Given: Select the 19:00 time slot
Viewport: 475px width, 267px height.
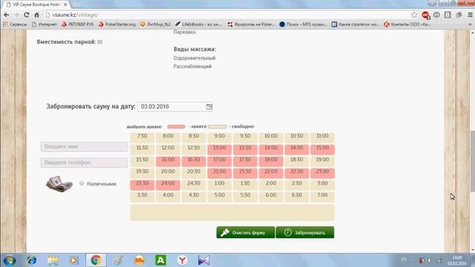Looking at the screenshot, I should [x=322, y=162].
